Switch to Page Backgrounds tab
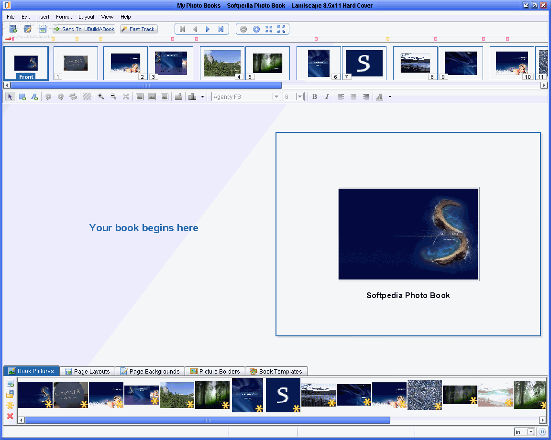Screen dimensions: 551x440 pyautogui.click(x=150, y=371)
